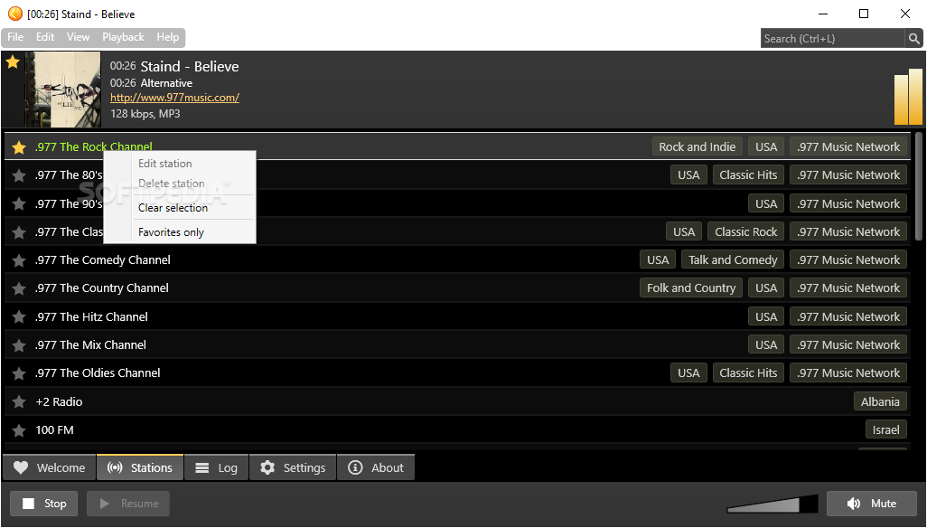Unfavorite the now-playing track star
Image resolution: width=927 pixels, height=528 pixels.
[x=13, y=62]
